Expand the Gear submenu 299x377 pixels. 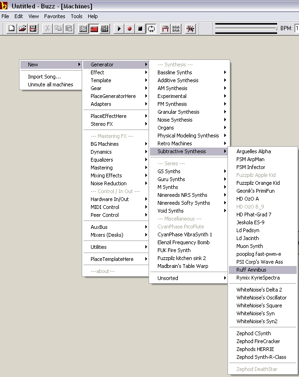click(116, 88)
